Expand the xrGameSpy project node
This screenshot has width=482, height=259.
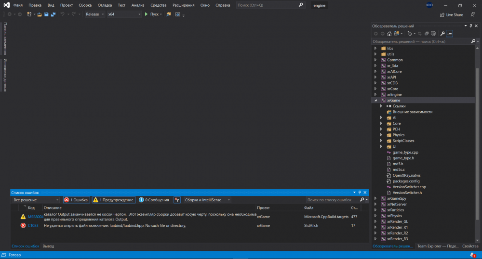click(x=375, y=198)
